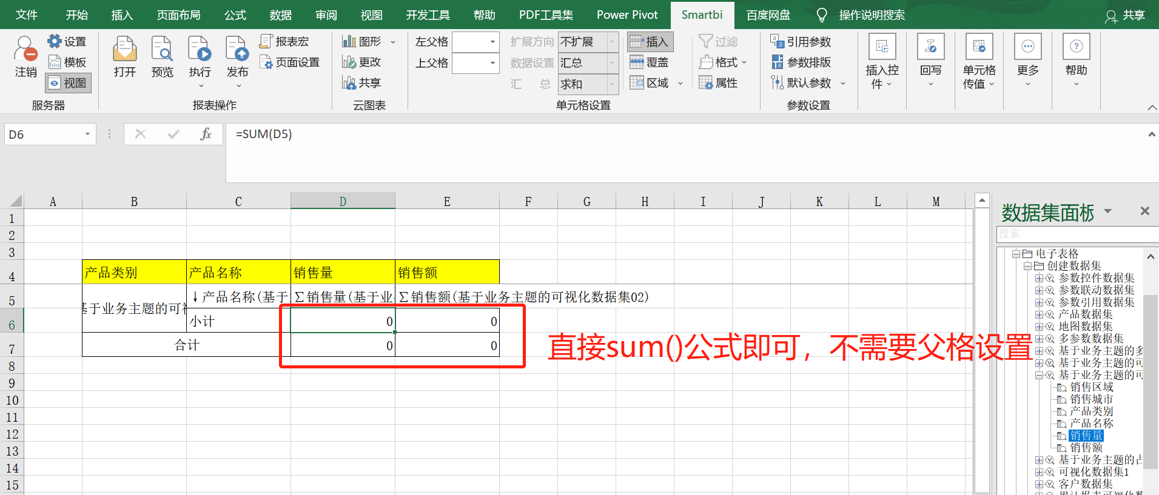Screen dimensions: 1159x495
Task: Click the 共享 share button at top right
Action: (x=1125, y=15)
